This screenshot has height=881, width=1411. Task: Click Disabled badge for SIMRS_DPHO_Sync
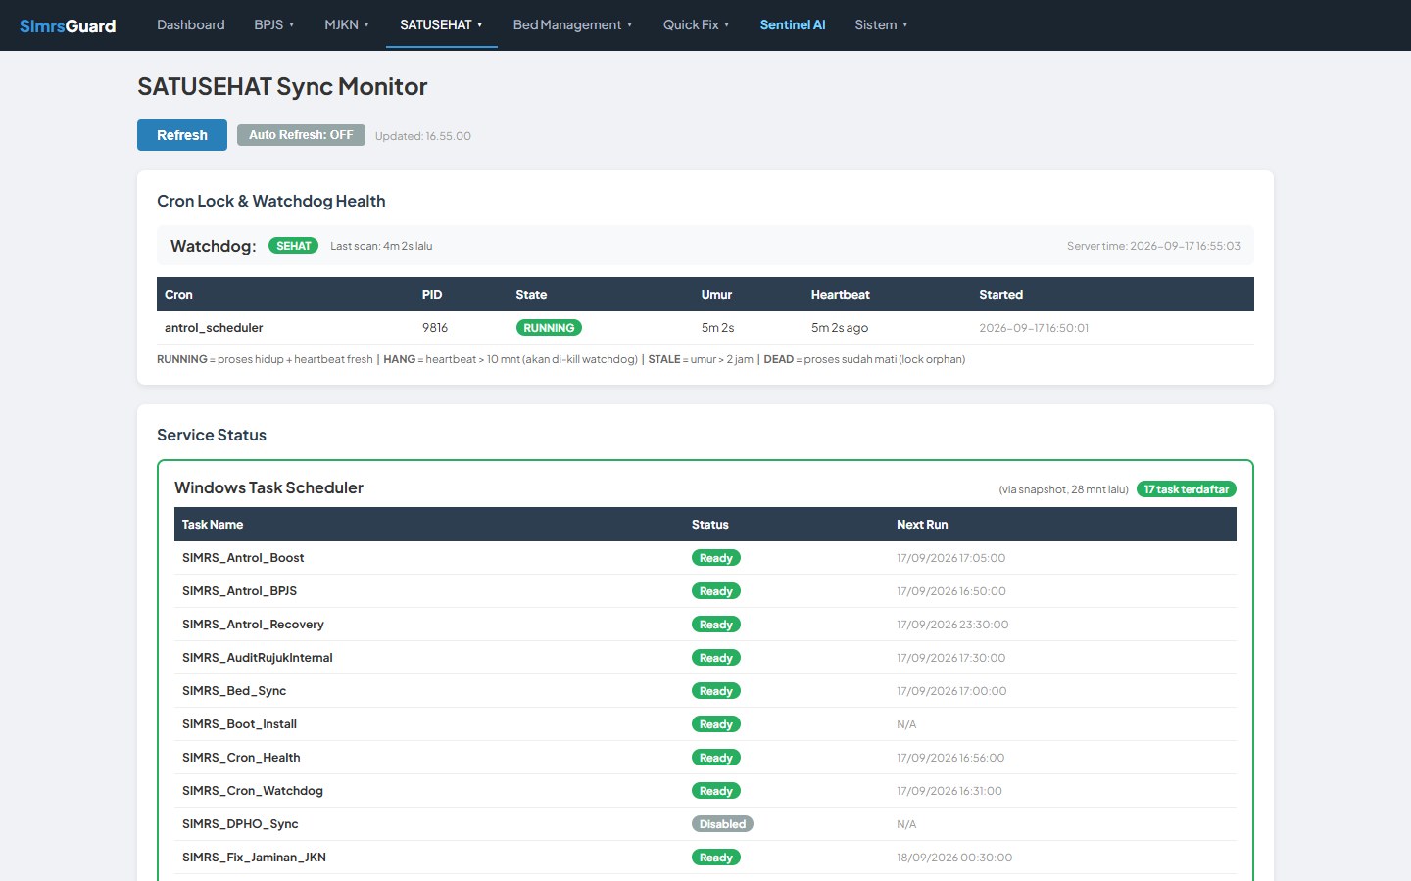[x=722, y=824]
